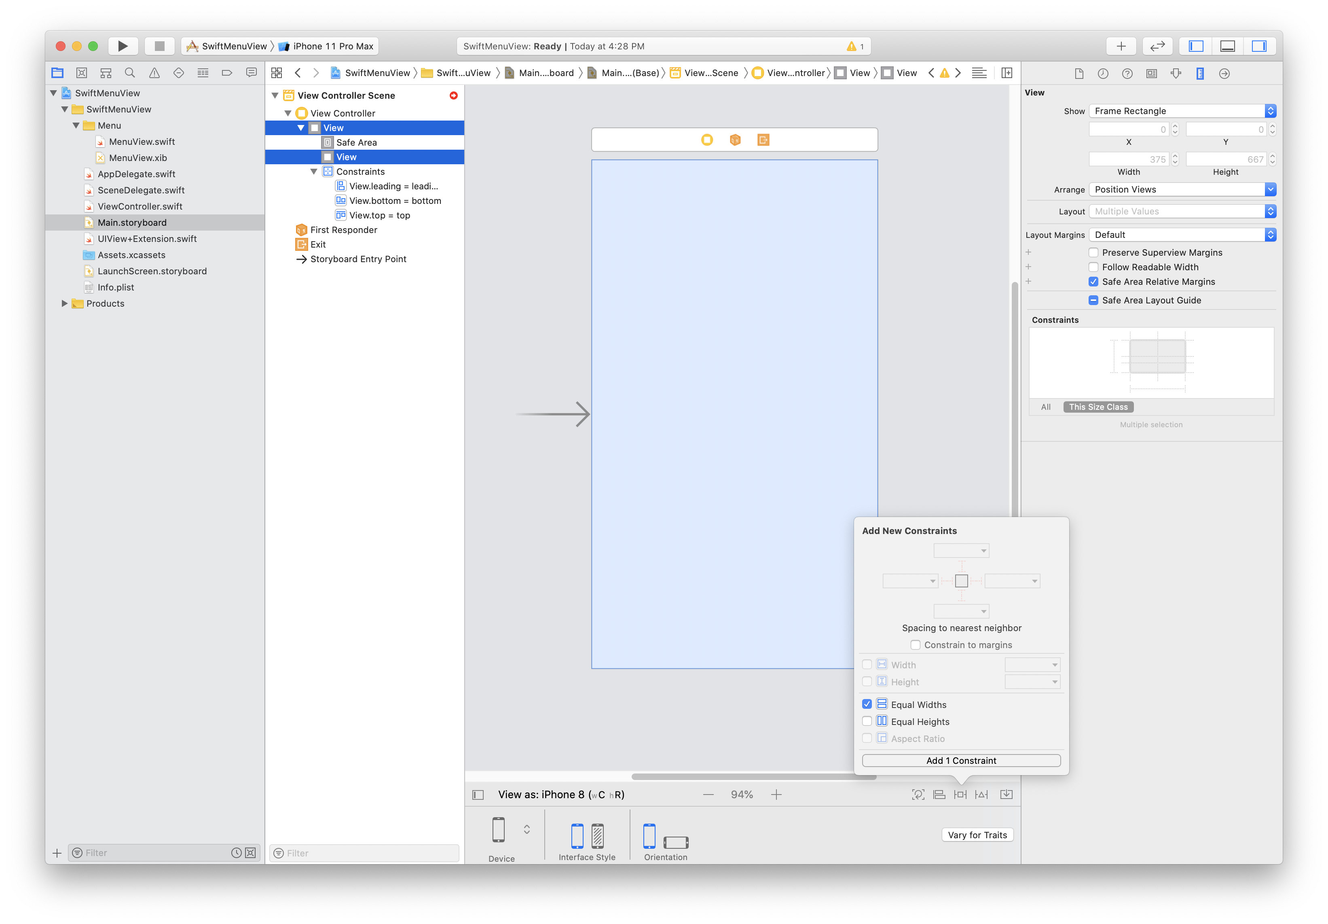Open the Library plus button
The height and width of the screenshot is (924, 1328).
click(x=1121, y=46)
